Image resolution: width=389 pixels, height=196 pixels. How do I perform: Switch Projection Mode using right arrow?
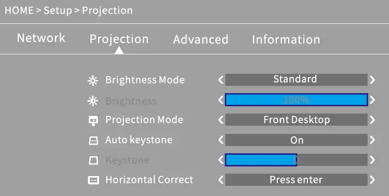click(372, 120)
